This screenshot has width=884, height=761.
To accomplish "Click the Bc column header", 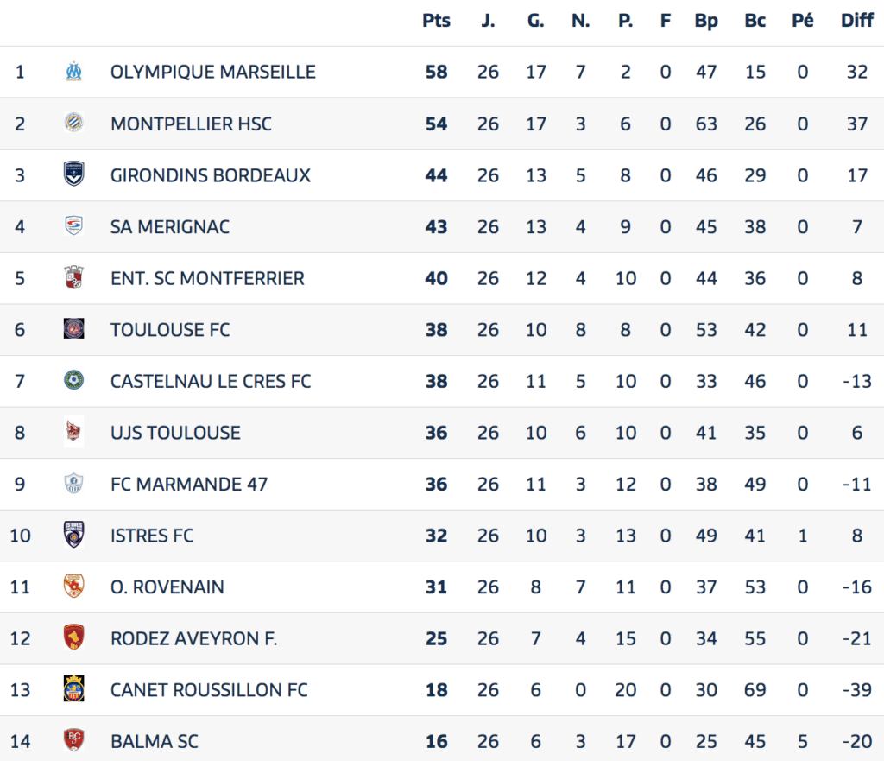I will pyautogui.click(x=755, y=21).
